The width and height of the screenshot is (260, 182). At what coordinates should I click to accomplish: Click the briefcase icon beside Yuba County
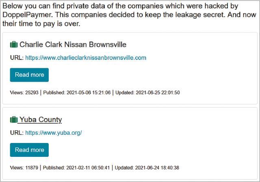click(14, 119)
